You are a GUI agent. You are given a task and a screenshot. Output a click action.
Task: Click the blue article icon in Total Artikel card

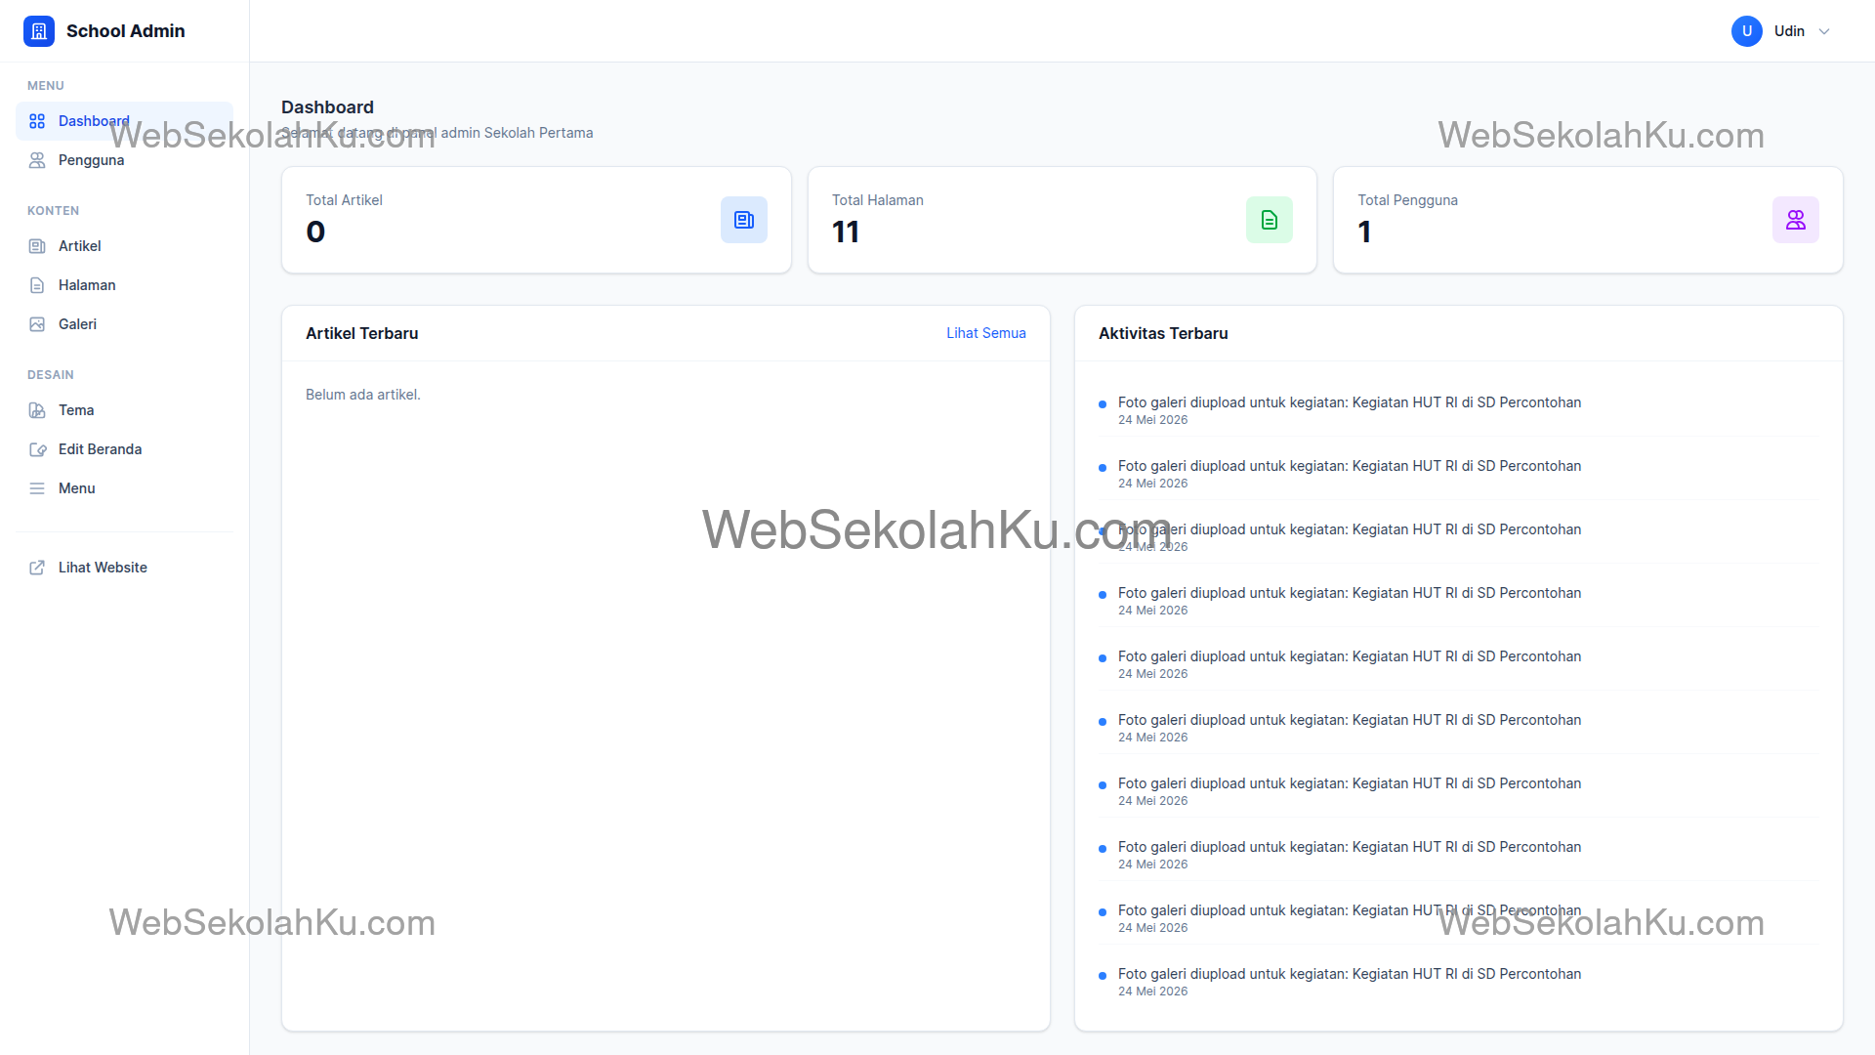(744, 220)
